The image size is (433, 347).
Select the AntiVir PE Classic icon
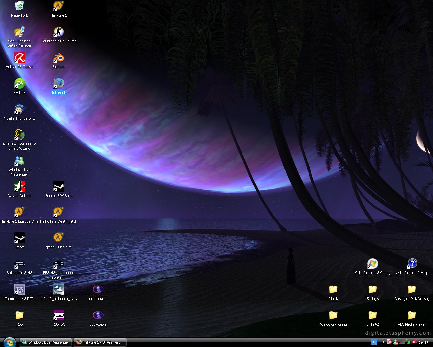[x=19, y=58]
